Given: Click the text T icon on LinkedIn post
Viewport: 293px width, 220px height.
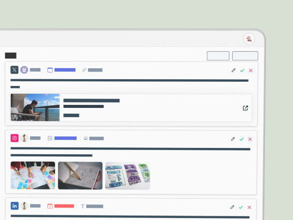Looking at the screenshot, I should (83, 206).
